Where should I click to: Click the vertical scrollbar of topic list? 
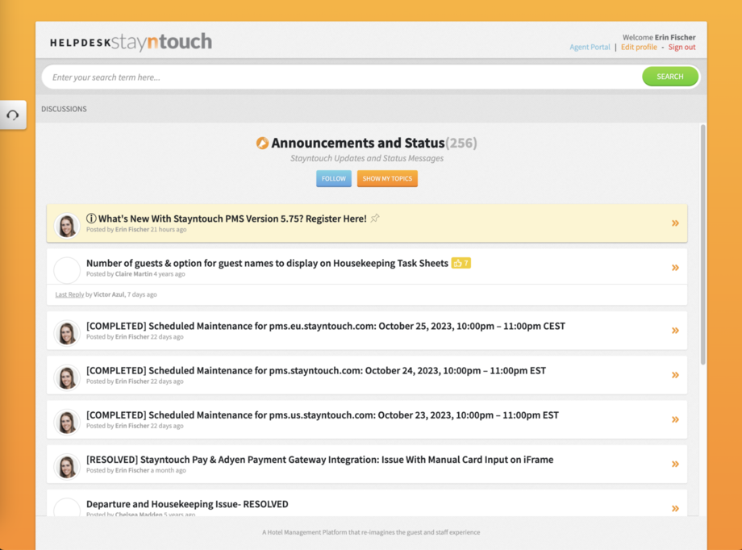[702, 244]
